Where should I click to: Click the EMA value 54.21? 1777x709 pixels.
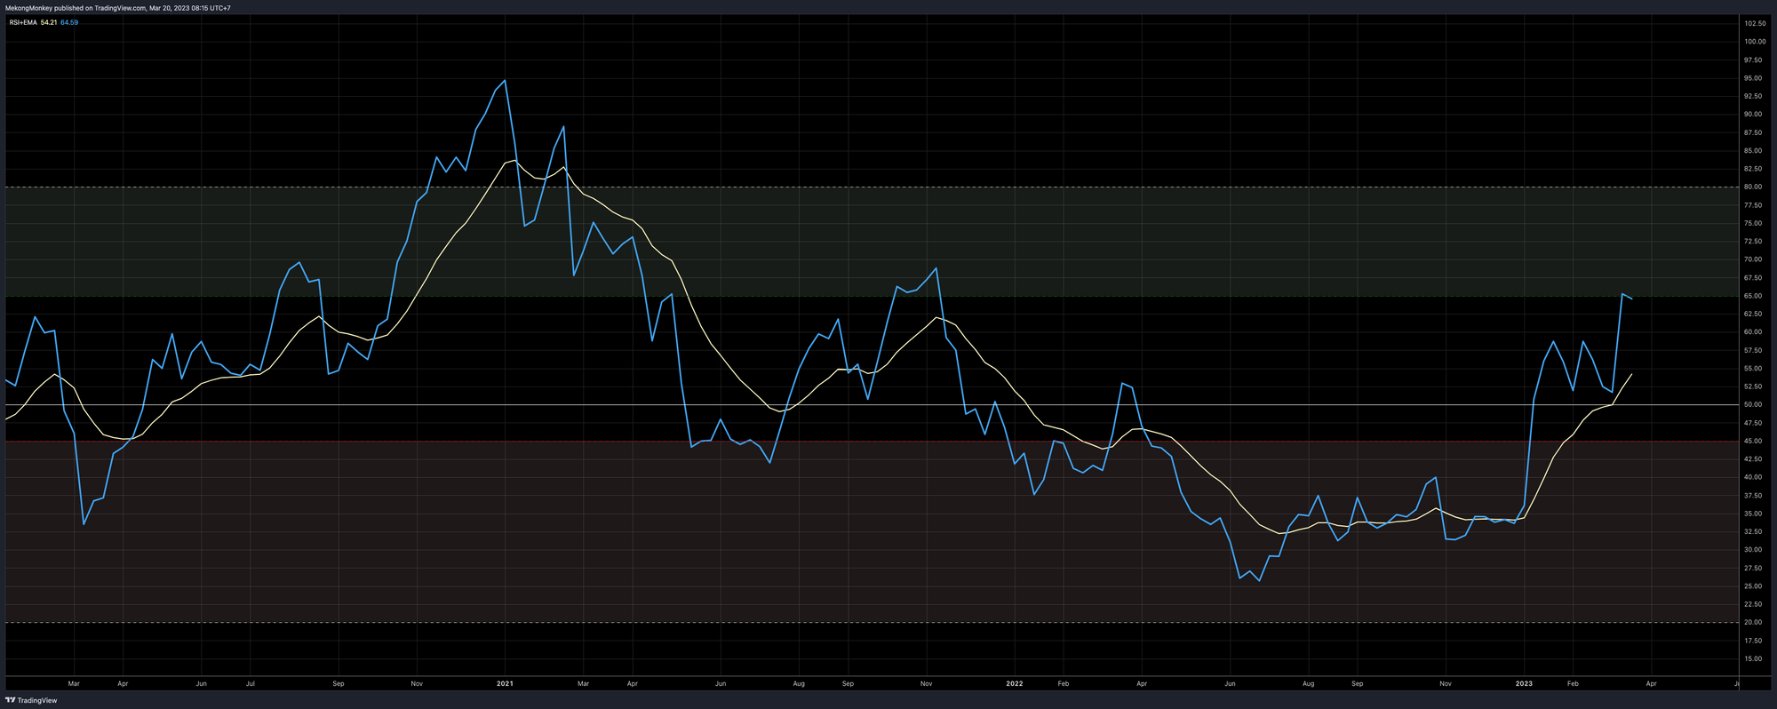(x=49, y=22)
